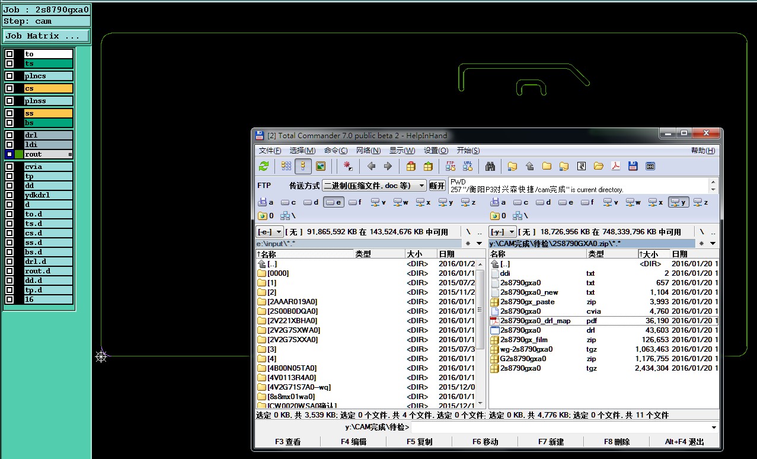
Task: Open the 文件(F) menu
Action: click(x=270, y=151)
